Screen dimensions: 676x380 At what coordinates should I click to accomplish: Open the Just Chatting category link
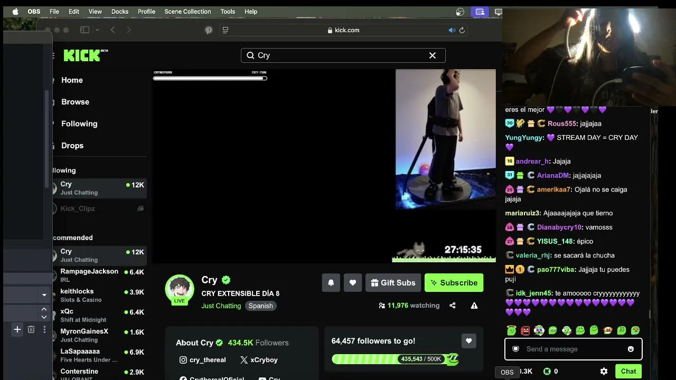click(x=221, y=306)
